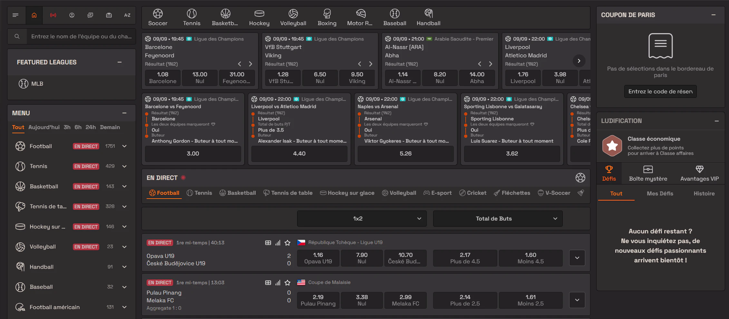Bet on Barcelone at 1.08
The width and height of the screenshot is (729, 319).
(x=163, y=78)
